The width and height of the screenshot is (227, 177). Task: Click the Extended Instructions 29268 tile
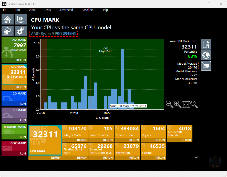101,149
